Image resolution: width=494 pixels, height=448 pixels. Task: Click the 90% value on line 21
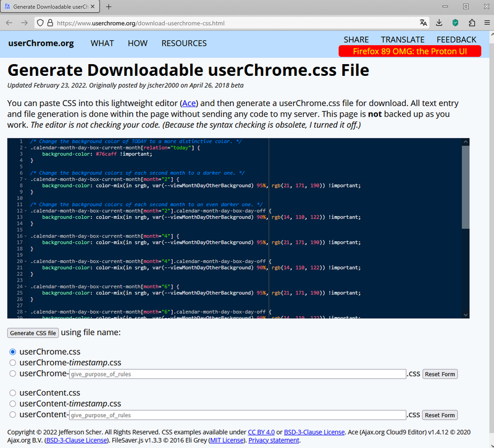point(261,268)
